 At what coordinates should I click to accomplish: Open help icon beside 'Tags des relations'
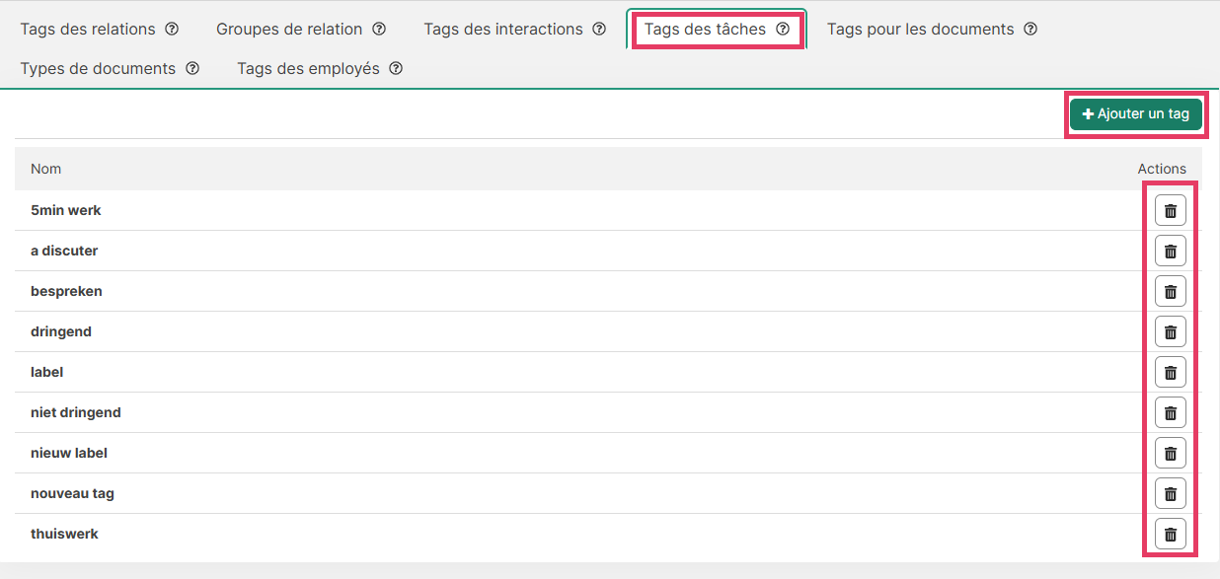coord(172,29)
